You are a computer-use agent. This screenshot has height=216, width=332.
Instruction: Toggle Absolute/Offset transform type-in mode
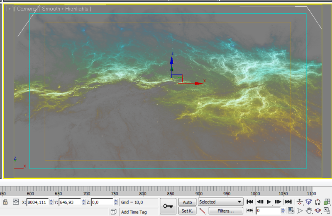[16, 202]
